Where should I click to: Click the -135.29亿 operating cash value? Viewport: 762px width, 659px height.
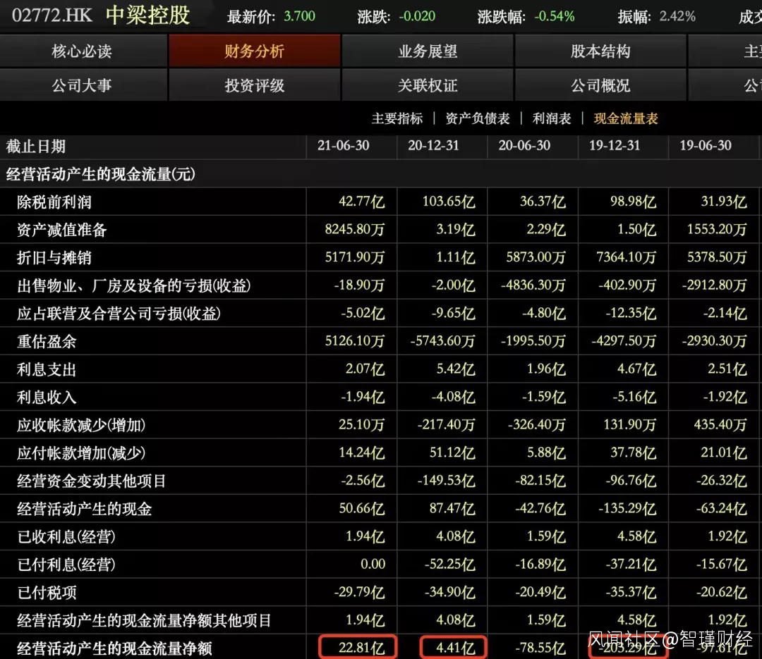[x=627, y=508]
